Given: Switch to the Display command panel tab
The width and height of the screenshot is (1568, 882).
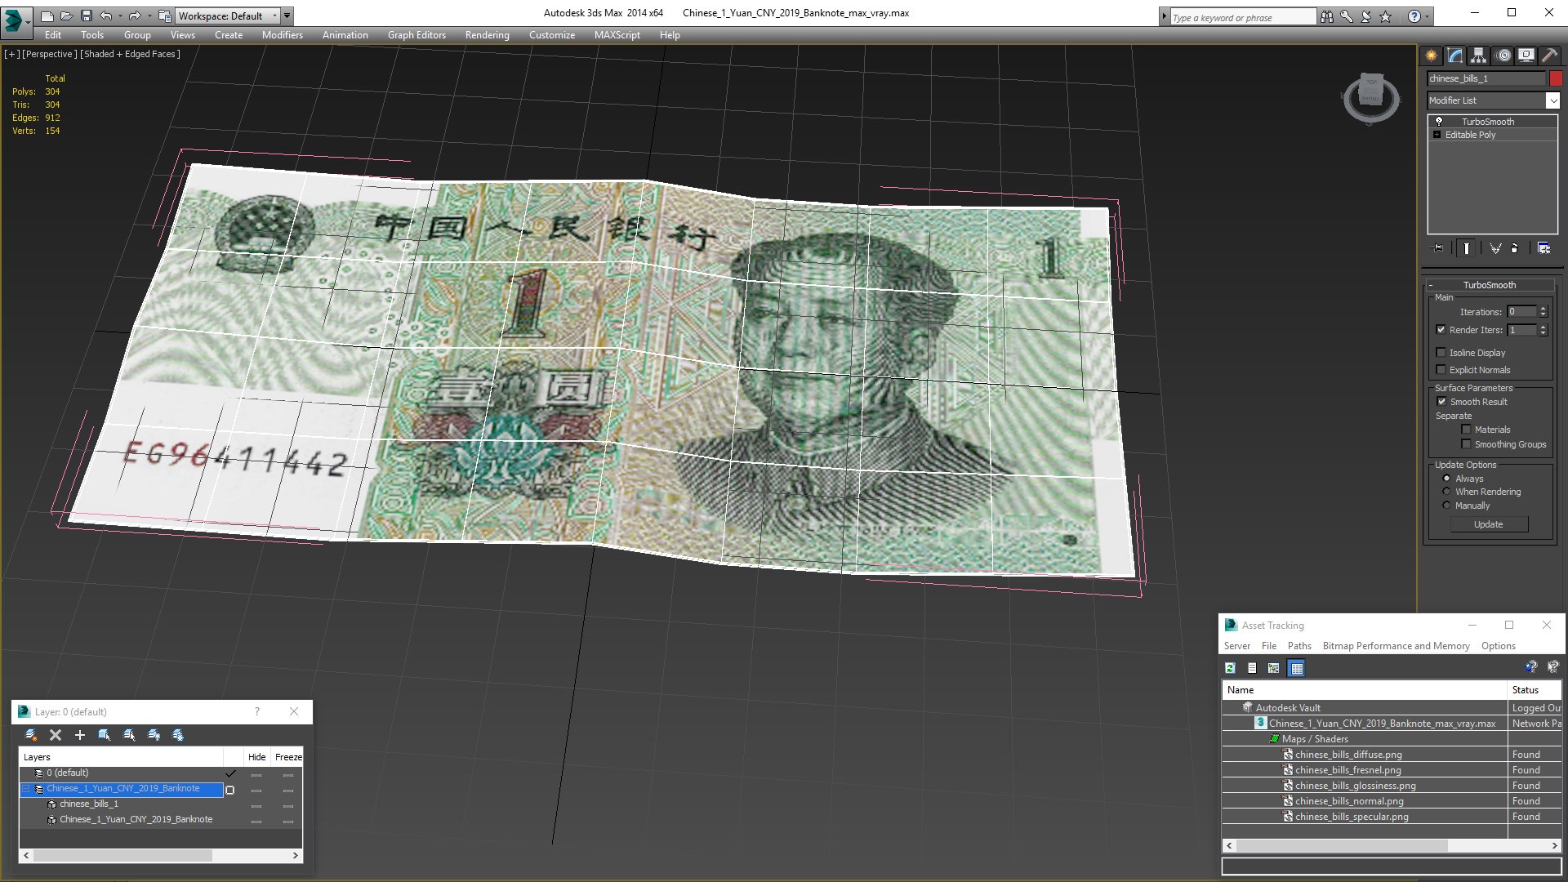Looking at the screenshot, I should pyautogui.click(x=1526, y=56).
